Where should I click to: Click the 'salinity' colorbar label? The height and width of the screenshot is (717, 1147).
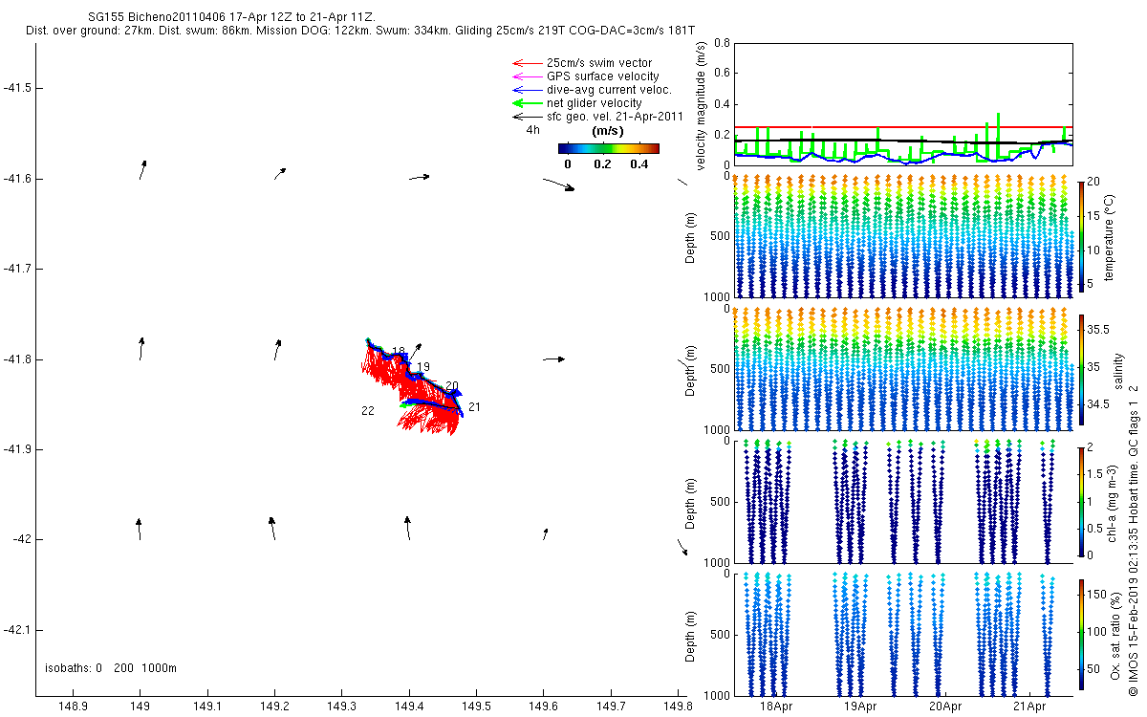pos(1119,370)
